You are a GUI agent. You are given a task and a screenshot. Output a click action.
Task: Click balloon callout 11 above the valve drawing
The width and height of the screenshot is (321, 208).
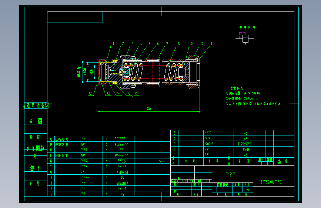212,44
